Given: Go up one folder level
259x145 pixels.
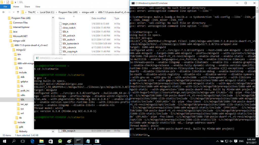Looking at the screenshot, I should 18,12.
